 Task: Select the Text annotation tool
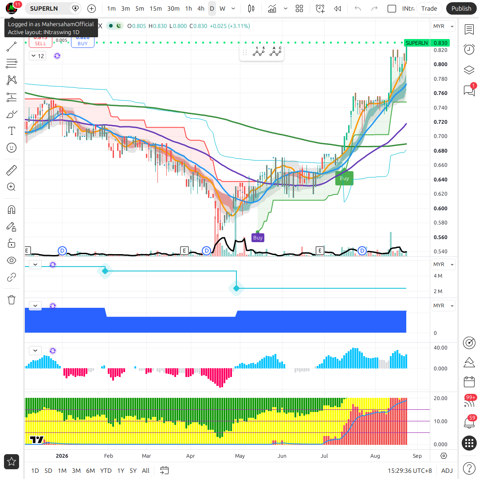[11, 131]
